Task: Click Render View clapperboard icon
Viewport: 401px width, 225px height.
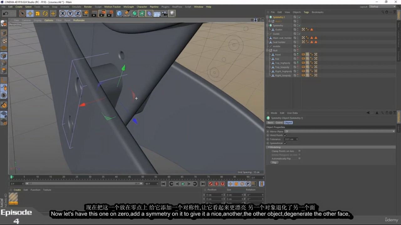Action: point(94,13)
